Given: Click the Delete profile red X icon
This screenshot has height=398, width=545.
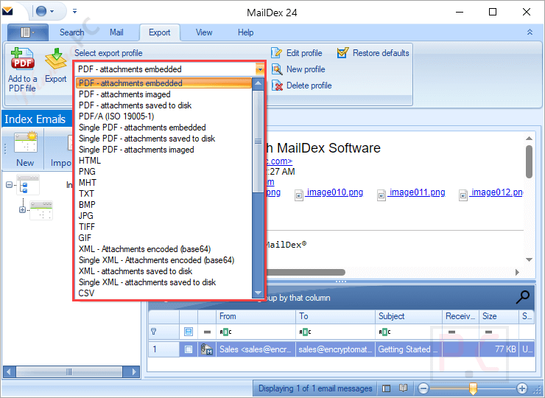Looking at the screenshot, I should pos(277,85).
